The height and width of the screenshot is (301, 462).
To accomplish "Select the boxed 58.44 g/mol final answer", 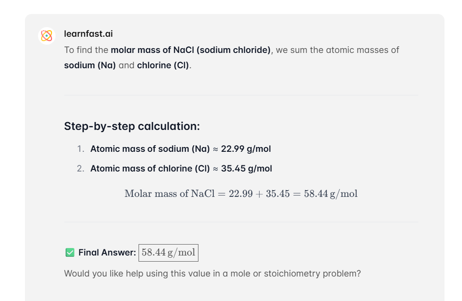I will tap(169, 252).
